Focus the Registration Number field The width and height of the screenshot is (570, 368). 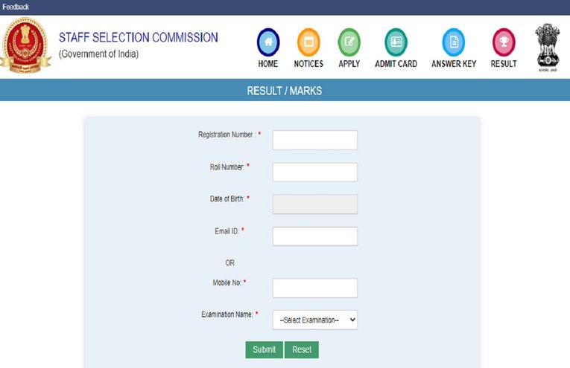click(x=315, y=140)
